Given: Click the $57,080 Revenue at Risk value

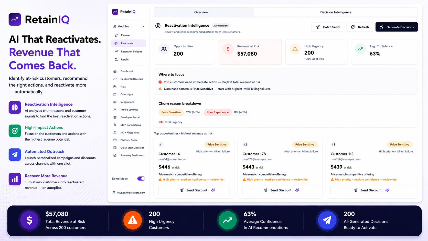Looking at the screenshot, I should click(x=247, y=54).
